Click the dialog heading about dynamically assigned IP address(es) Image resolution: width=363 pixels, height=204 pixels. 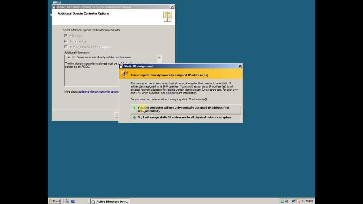(169, 75)
